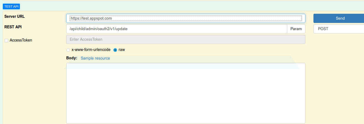The height and width of the screenshot is (124, 364).
Task: Click the REST API label
Action: click(13, 27)
